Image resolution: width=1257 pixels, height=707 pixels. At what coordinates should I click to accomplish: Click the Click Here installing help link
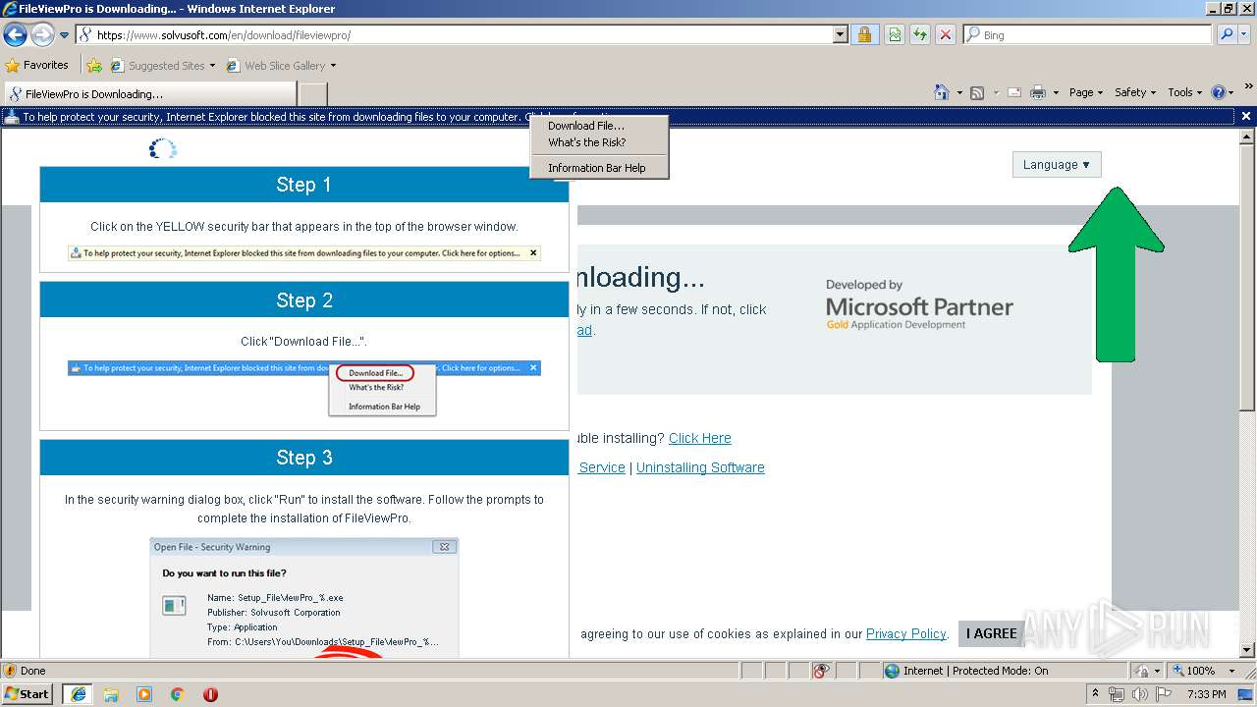click(x=700, y=438)
